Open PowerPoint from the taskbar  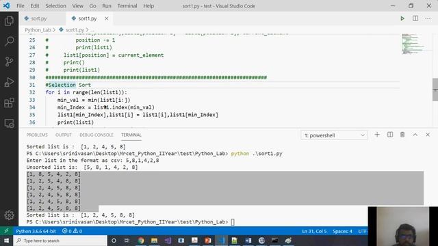pyautogui.click(x=208, y=241)
